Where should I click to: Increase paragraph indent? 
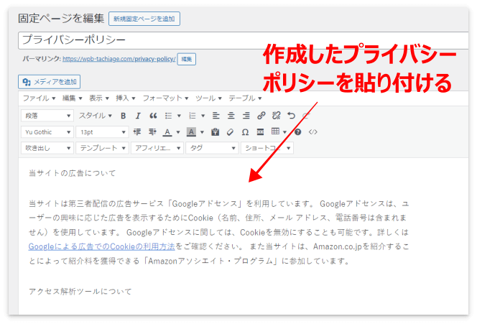pyautogui.click(x=152, y=132)
